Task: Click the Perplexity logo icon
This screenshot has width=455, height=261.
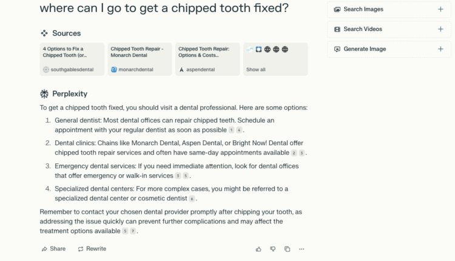Action: 44,93
